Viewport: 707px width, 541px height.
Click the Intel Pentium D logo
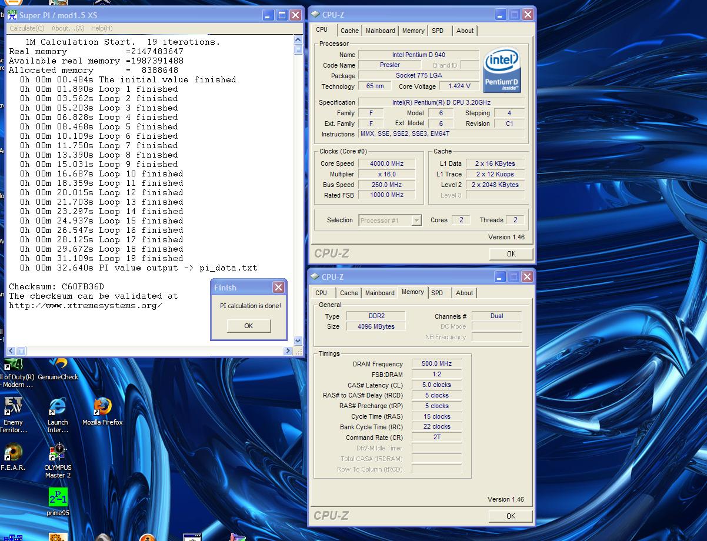[501, 71]
